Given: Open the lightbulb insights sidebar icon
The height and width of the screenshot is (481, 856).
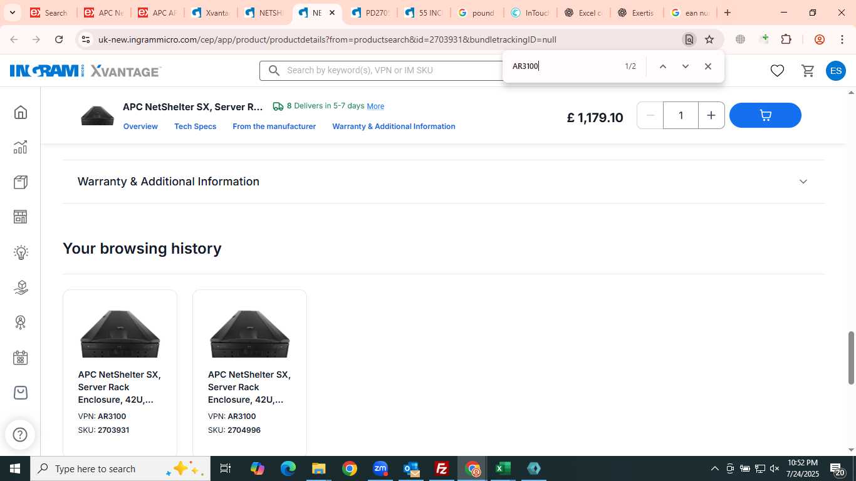Looking at the screenshot, I should click(x=21, y=252).
